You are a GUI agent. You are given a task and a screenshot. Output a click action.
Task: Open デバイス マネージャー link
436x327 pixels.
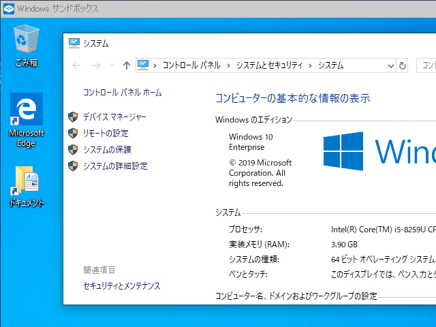pyautogui.click(x=114, y=117)
